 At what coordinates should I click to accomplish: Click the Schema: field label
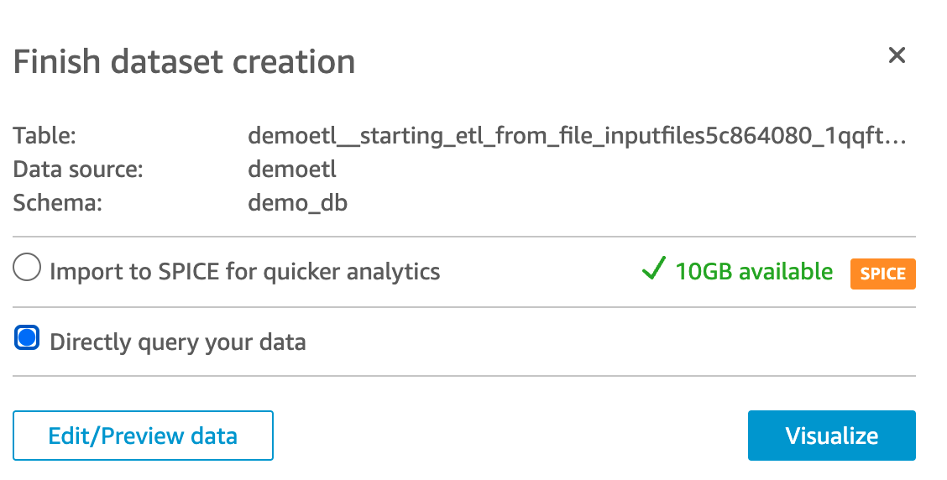57,203
